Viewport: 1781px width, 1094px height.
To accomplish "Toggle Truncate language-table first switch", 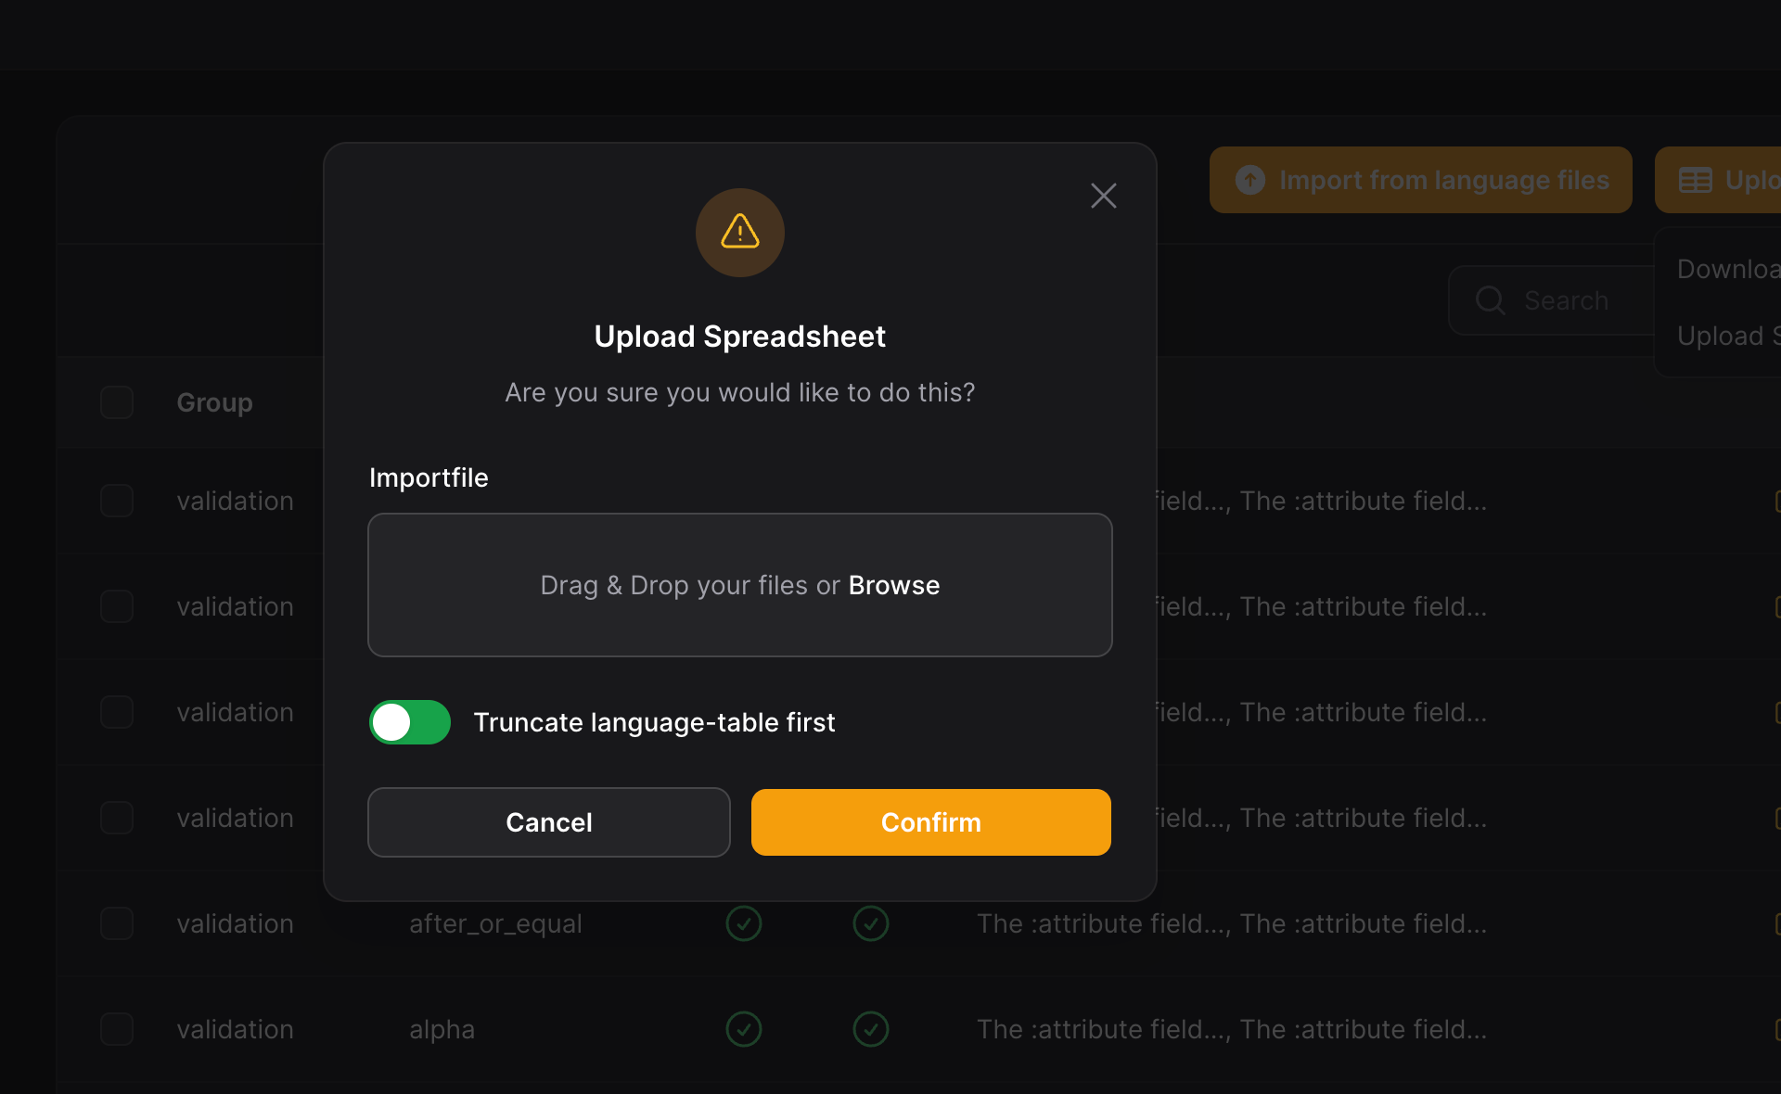I will [x=410, y=722].
